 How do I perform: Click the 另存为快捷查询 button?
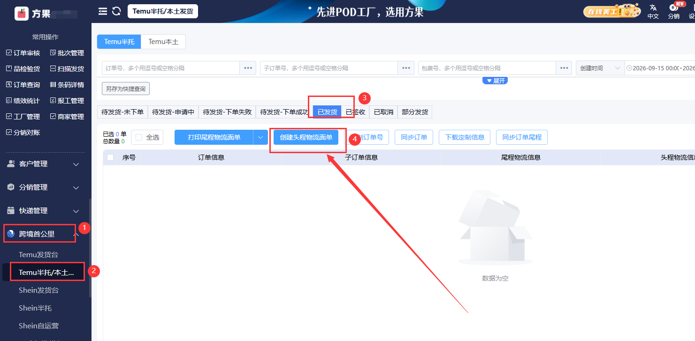pos(126,89)
